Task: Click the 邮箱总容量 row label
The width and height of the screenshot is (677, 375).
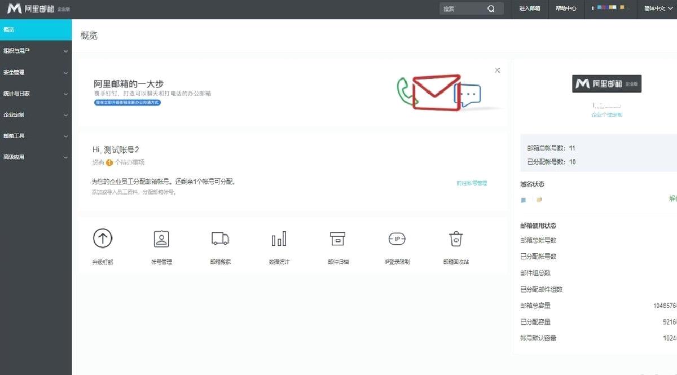Action: tap(535, 306)
